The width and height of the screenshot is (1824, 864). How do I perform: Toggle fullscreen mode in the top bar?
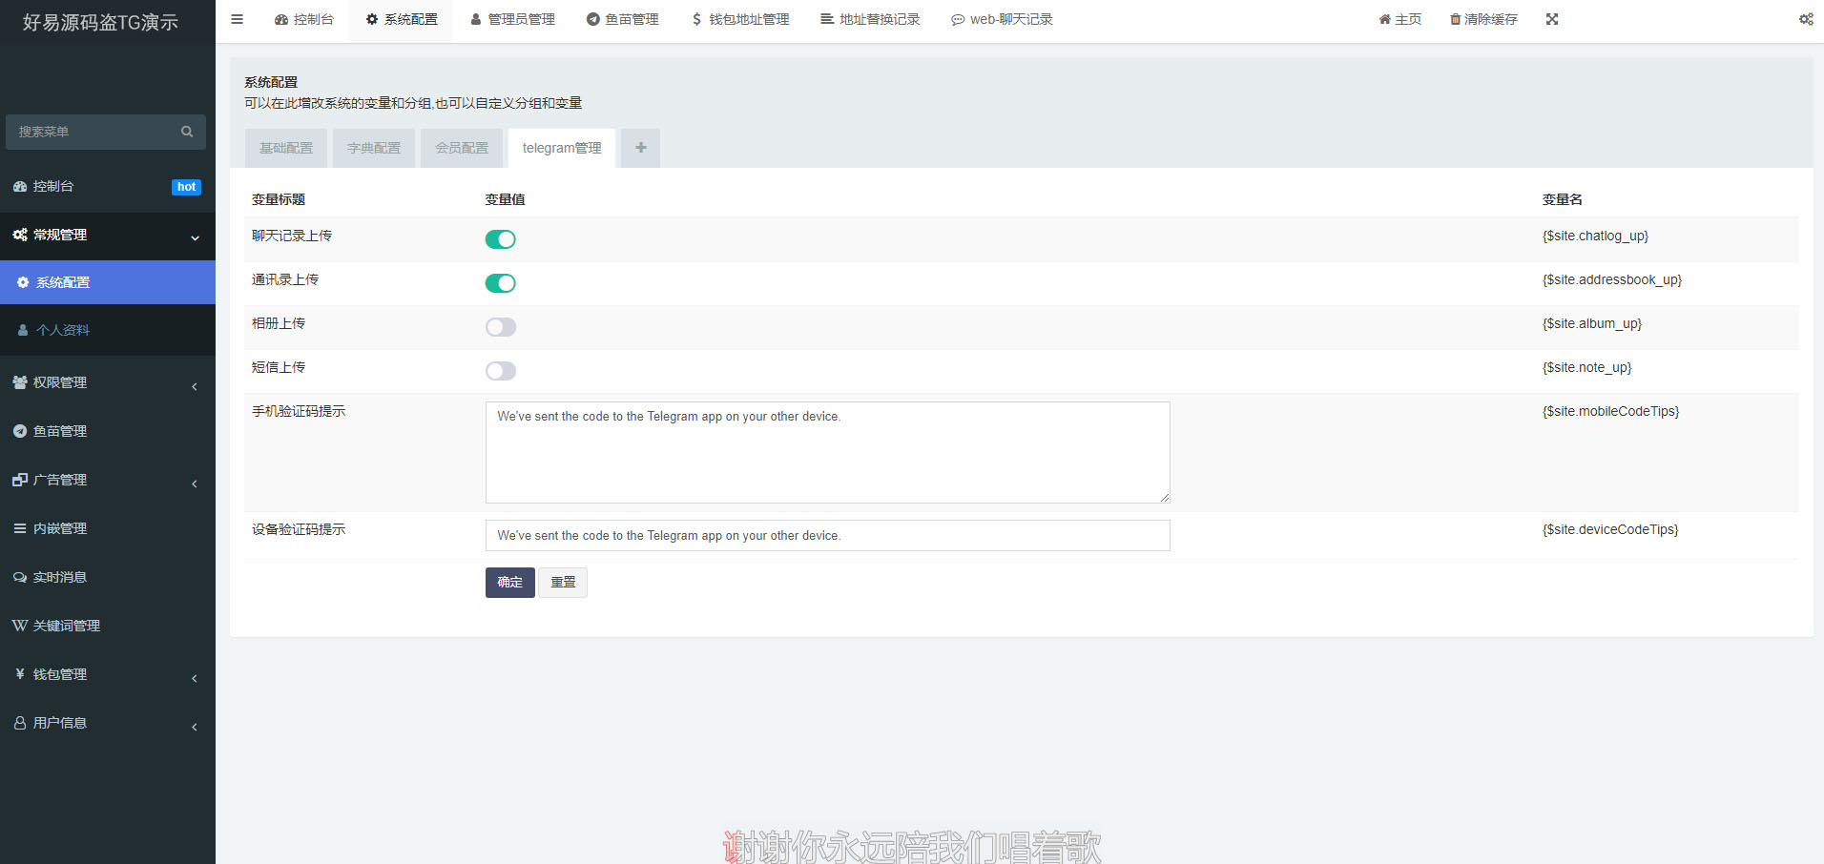point(1553,19)
